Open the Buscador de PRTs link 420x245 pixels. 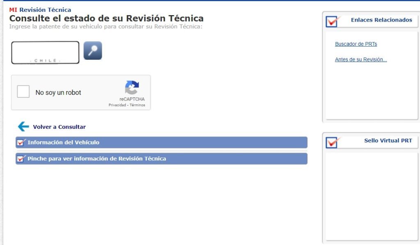(356, 44)
